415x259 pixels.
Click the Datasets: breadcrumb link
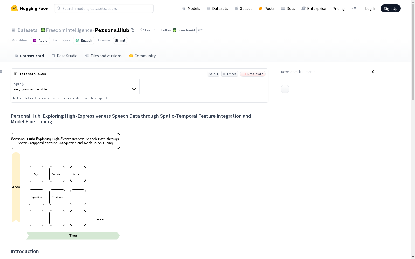pyautogui.click(x=28, y=30)
